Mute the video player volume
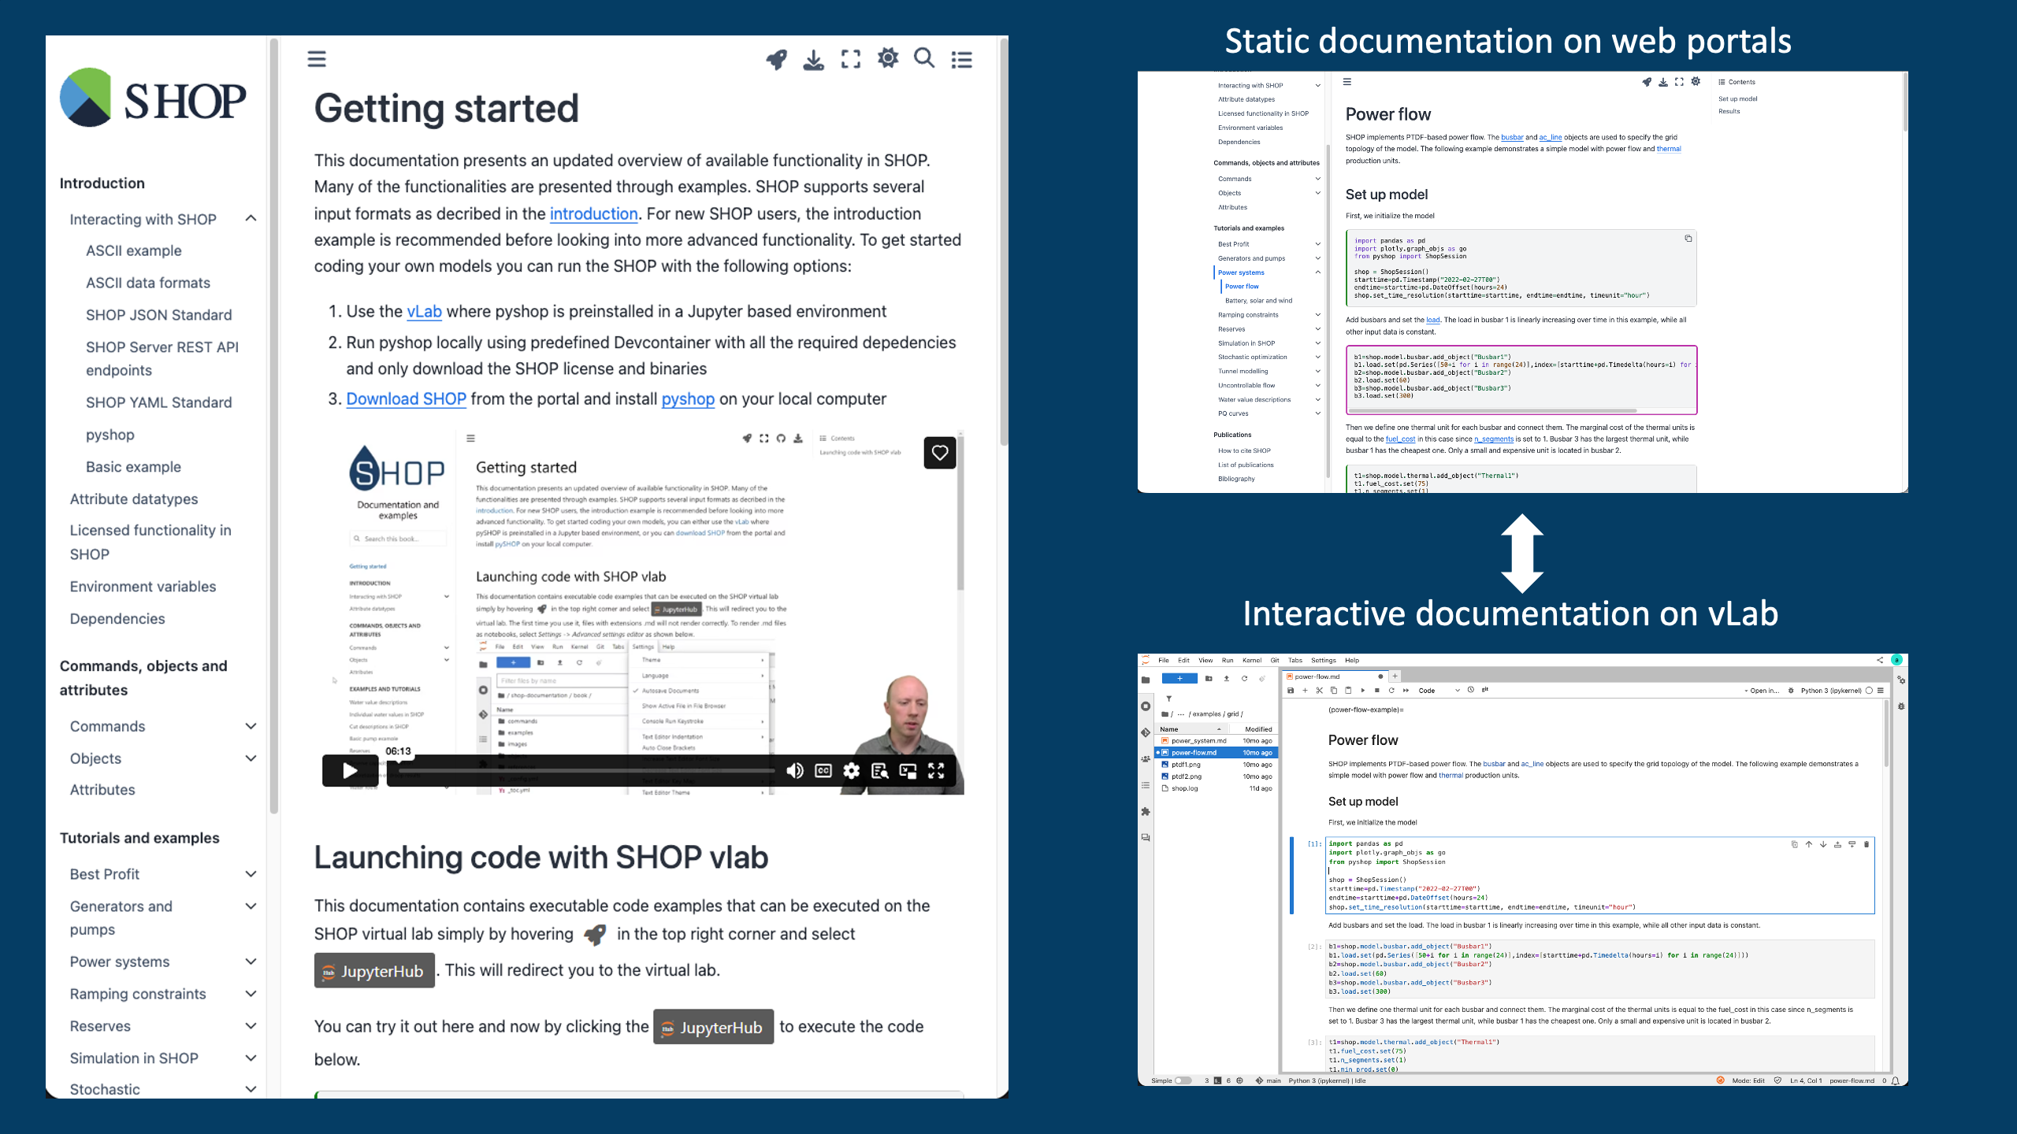Screen dimensions: 2017x1134 click(x=794, y=771)
